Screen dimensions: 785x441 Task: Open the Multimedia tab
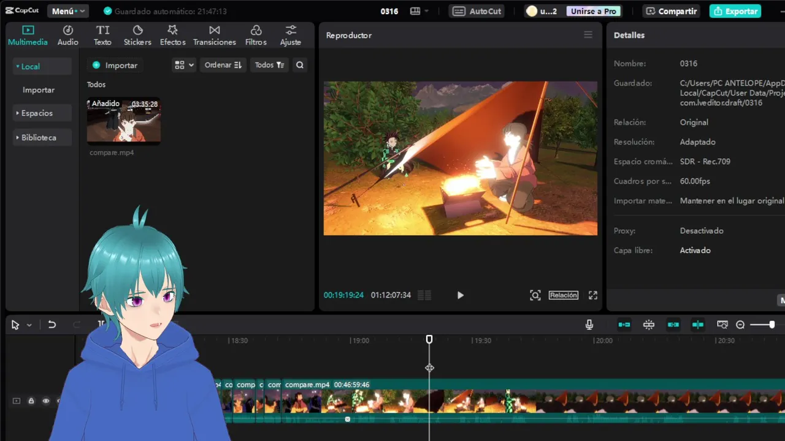click(x=28, y=36)
